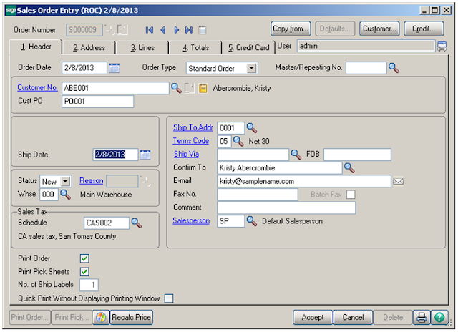The image size is (458, 332).
Task: Toggle the Print Pick Sheets checkbox
Action: 84,271
